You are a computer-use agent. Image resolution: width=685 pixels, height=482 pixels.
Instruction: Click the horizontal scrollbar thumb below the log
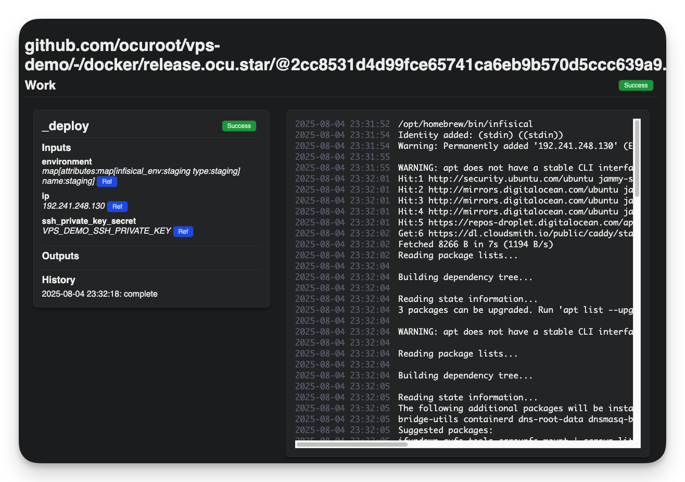coord(352,445)
